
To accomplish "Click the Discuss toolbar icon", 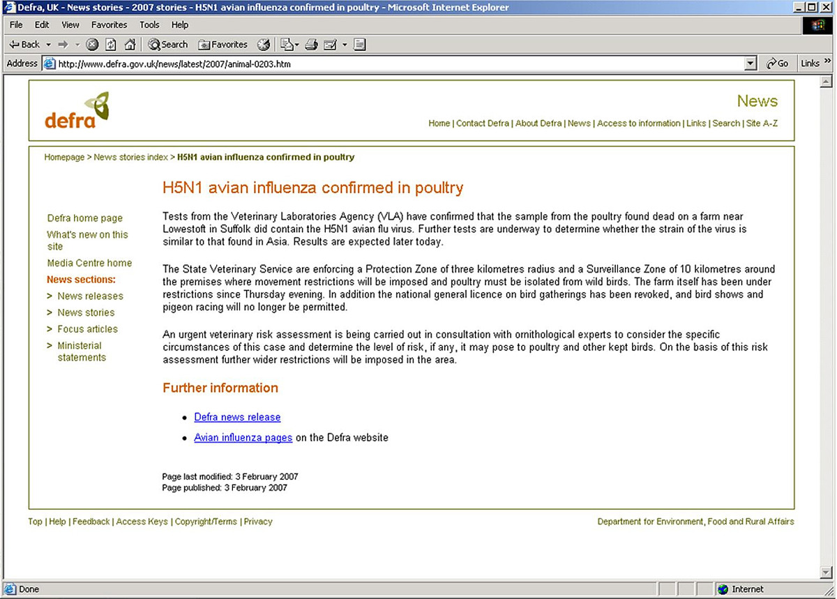I will pyautogui.click(x=360, y=44).
